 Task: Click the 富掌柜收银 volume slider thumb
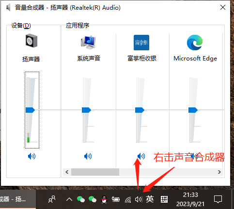click(140, 110)
